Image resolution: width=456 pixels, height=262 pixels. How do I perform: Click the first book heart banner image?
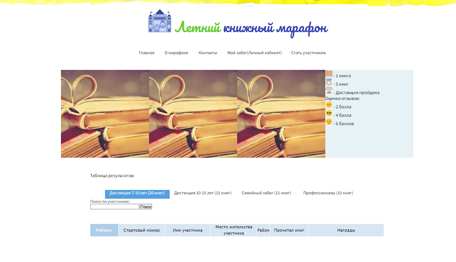point(105,114)
